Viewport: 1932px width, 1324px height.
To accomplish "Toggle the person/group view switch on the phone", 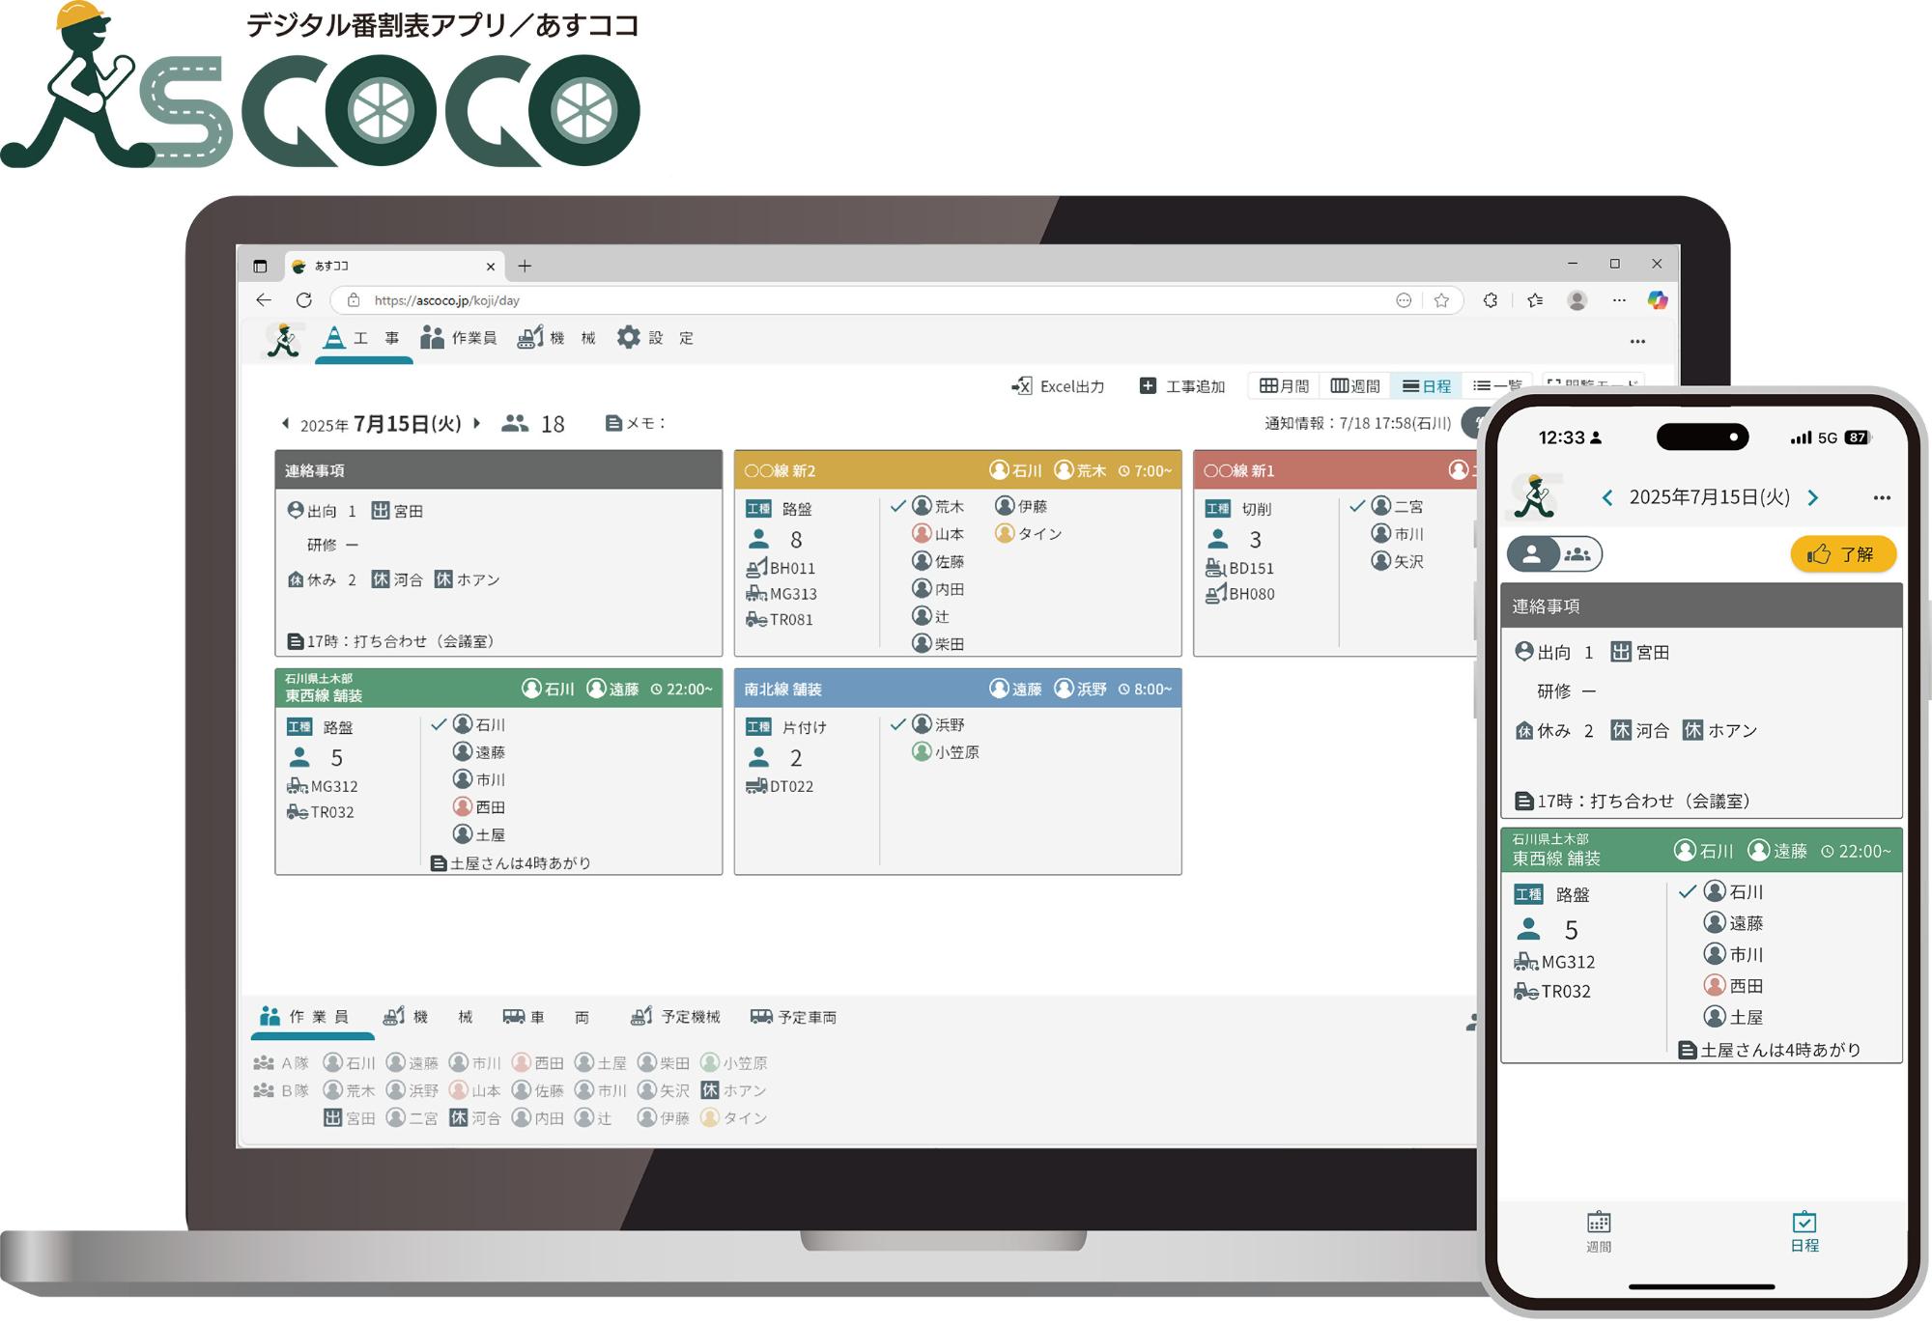I will click(1560, 554).
